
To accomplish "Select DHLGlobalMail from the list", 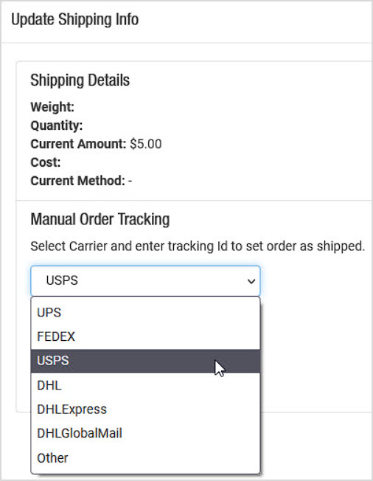I will (x=145, y=434).
